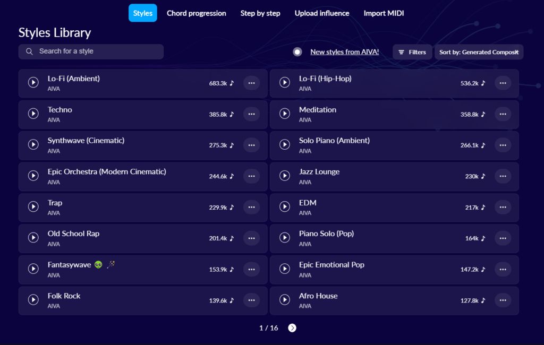Play the Jazz Lounge style preview
The height and width of the screenshot is (345, 544).
pyautogui.click(x=285, y=176)
